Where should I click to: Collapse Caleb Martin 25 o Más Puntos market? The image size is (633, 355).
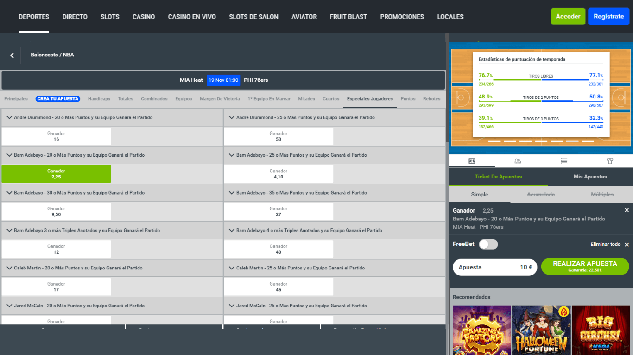pyautogui.click(x=231, y=268)
